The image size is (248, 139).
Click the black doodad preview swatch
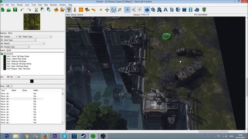pos(32,81)
